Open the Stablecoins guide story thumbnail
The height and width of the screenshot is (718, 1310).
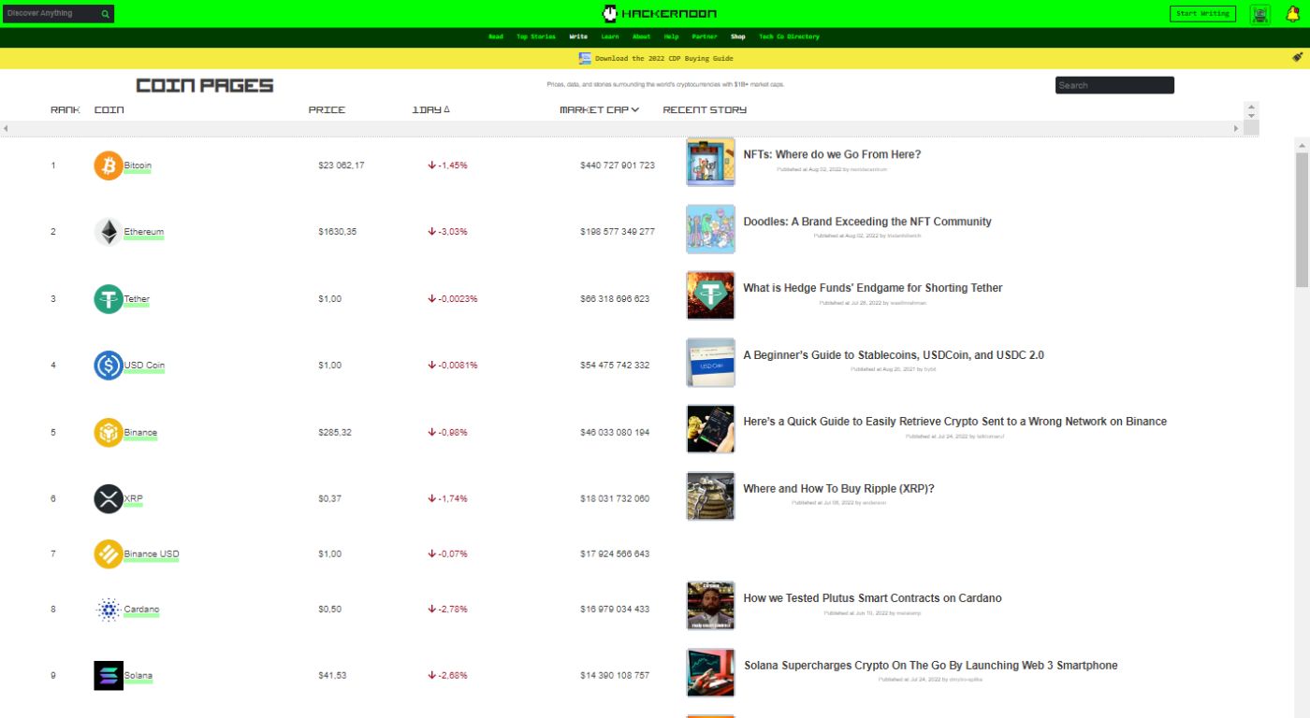710,363
